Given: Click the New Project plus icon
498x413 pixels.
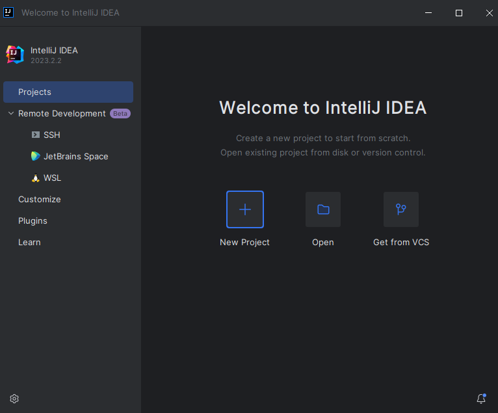Looking at the screenshot, I should [245, 209].
